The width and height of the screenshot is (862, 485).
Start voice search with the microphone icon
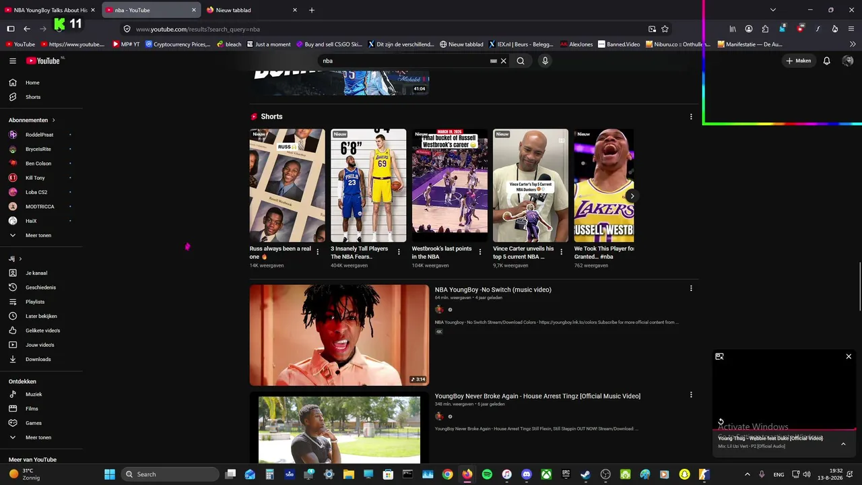[545, 61]
